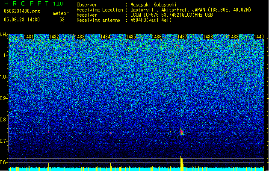
Task: Select the 0.6 frequency axis label
Action: (3, 162)
